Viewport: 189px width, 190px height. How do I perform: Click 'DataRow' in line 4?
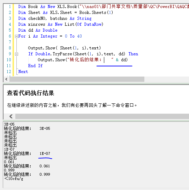coord(93,24)
